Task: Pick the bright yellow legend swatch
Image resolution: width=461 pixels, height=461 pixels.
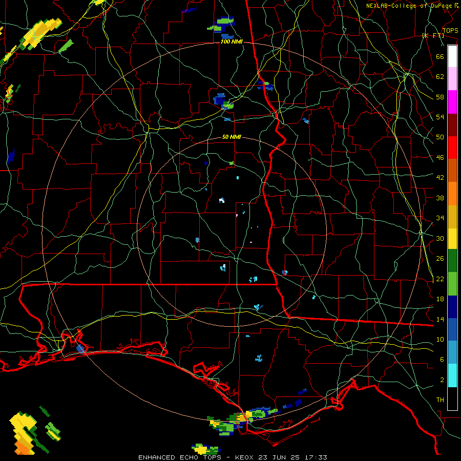Action: pos(452,239)
